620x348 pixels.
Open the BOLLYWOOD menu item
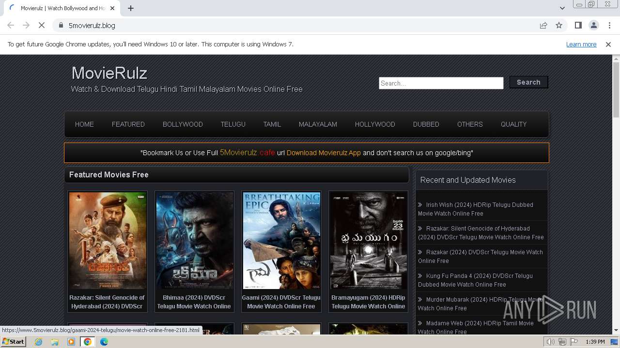point(183,124)
